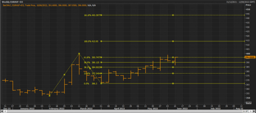Screen dimensions: 256x113
Task: Click the BarOHLC series legend text
Action: coord(49,5)
